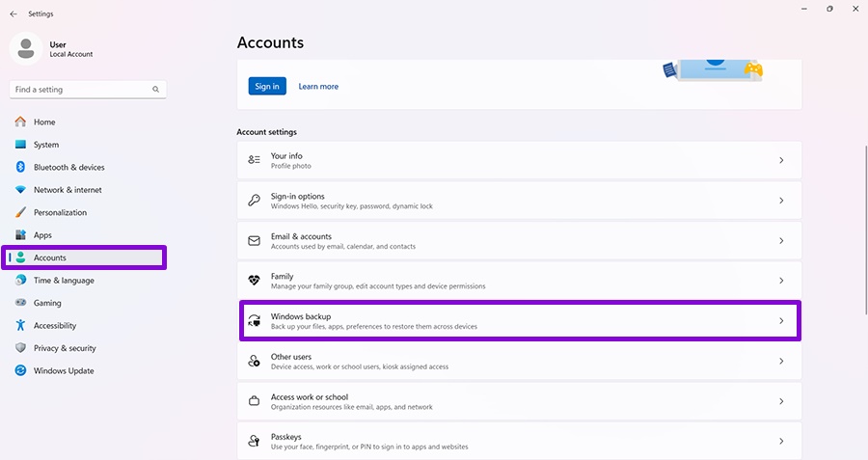Click "Back up your files, apps" description
This screenshot has height=460, width=868.
[x=373, y=327]
